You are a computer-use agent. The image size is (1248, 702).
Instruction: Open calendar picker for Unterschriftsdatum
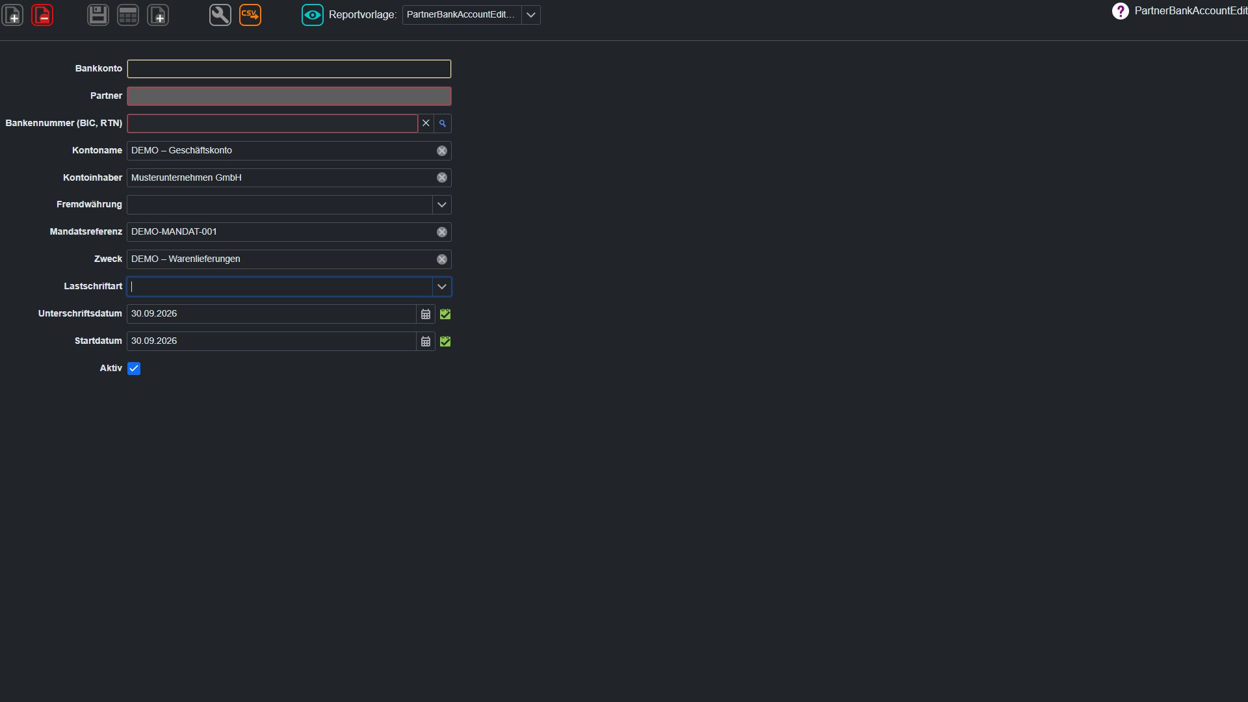426,314
